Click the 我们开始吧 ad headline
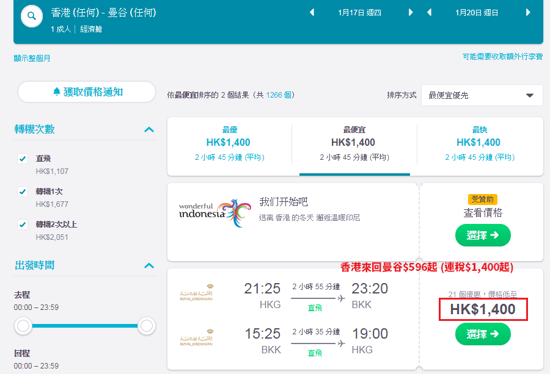This screenshot has height=374, width=550. [x=284, y=202]
